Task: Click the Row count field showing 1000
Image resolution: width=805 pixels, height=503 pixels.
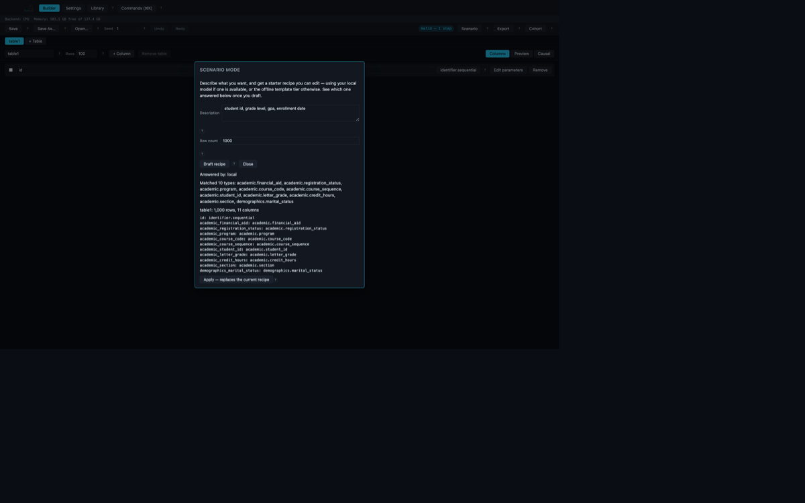Action: click(x=290, y=141)
